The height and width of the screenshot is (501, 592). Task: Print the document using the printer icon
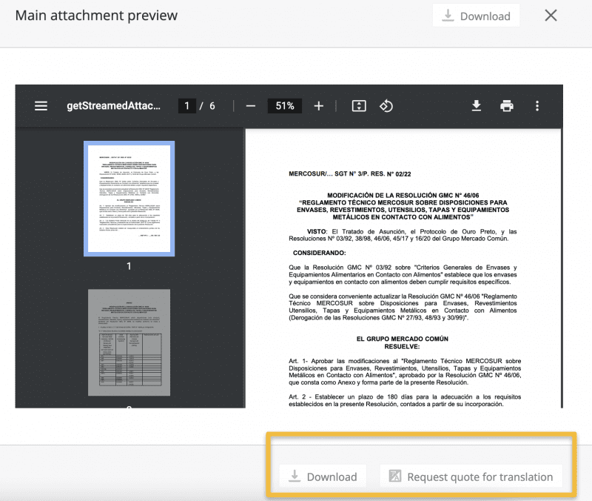(507, 106)
